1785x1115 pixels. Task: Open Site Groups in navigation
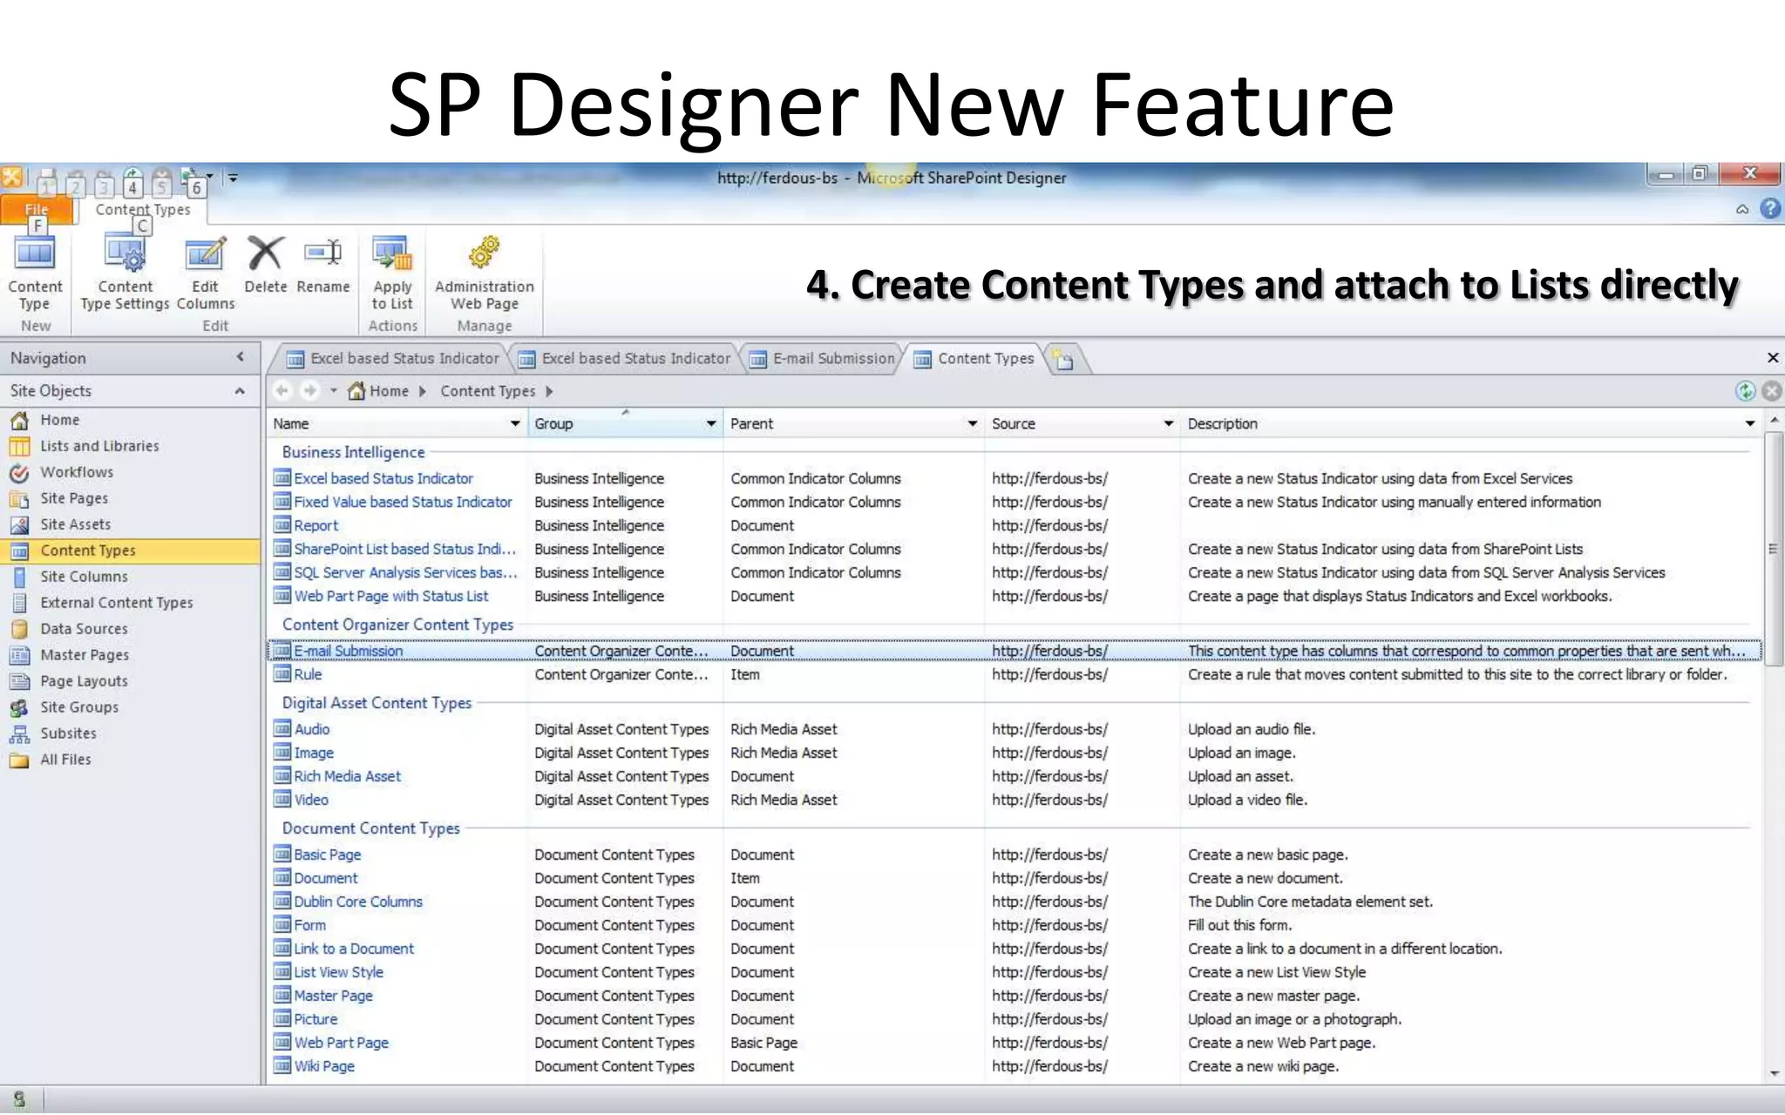pos(79,707)
